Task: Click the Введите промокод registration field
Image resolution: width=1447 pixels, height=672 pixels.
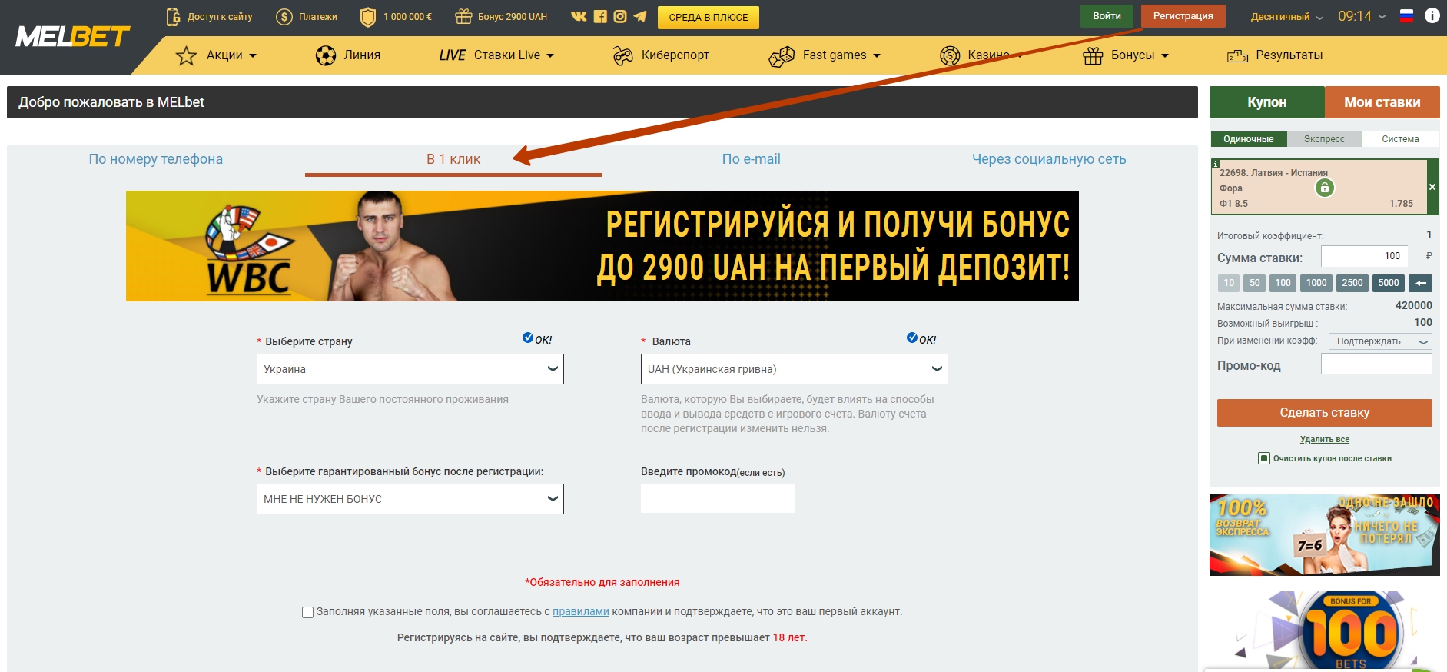Action: (x=718, y=498)
